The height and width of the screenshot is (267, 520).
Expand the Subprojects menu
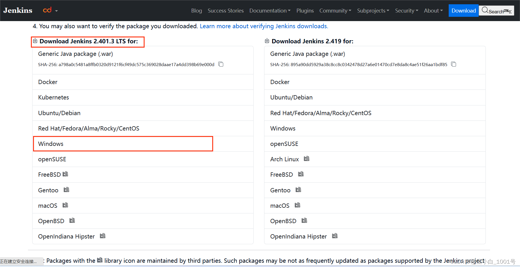point(373,11)
